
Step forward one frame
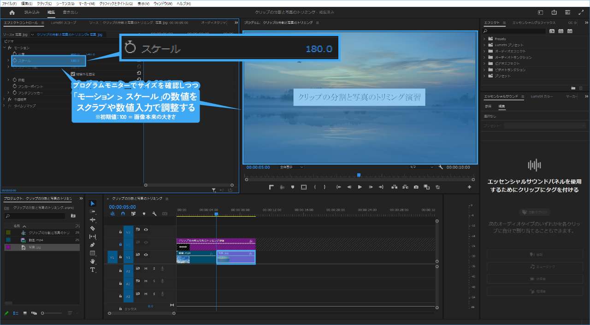pyautogui.click(x=371, y=187)
